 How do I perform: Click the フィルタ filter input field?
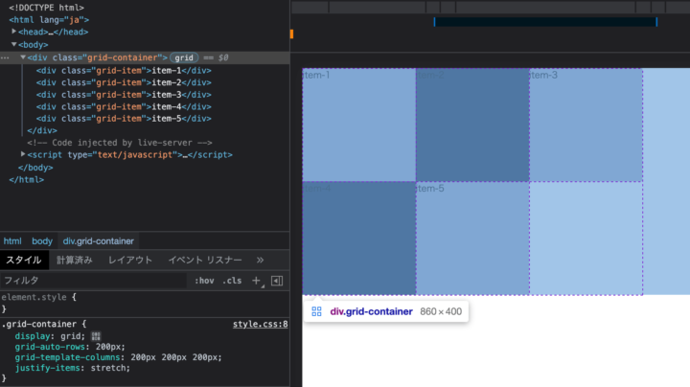93,281
